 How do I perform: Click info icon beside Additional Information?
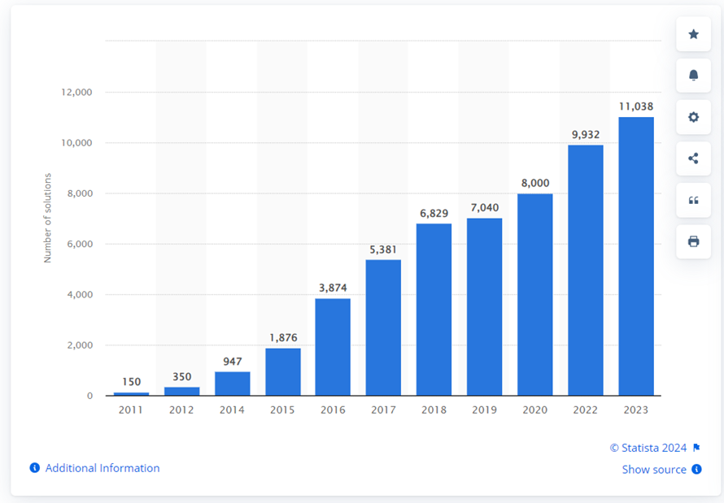(35, 468)
